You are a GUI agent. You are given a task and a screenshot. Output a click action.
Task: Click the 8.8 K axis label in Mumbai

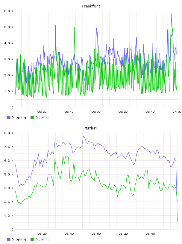point(9,133)
